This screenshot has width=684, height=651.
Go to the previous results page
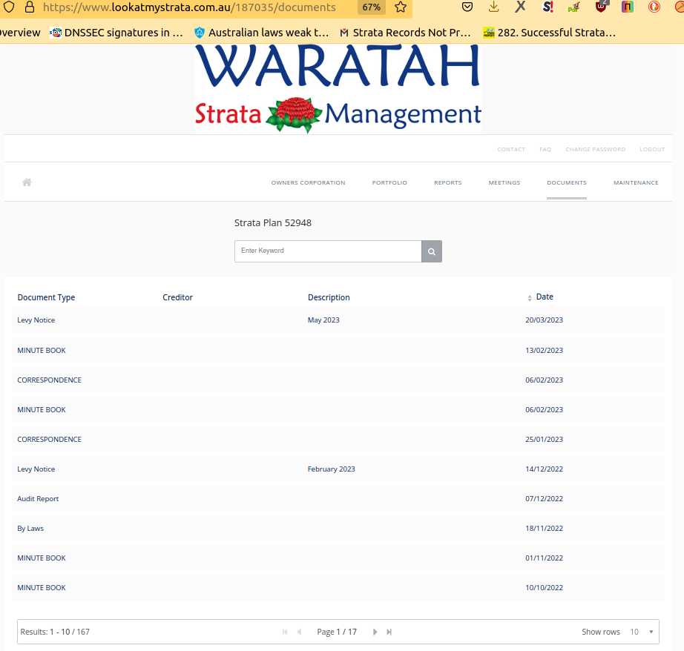point(299,632)
